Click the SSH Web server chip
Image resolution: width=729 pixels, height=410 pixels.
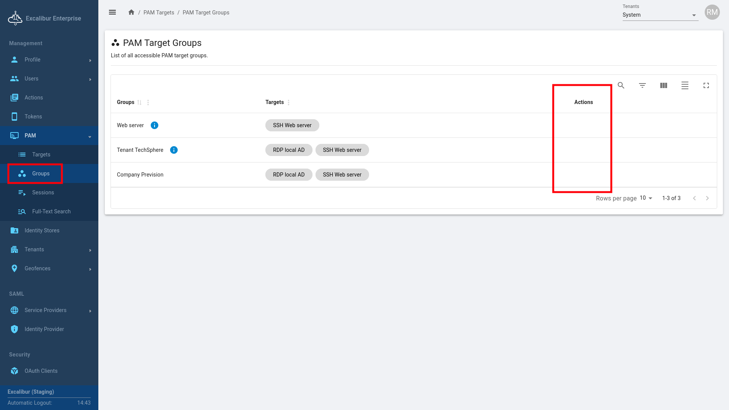click(292, 125)
